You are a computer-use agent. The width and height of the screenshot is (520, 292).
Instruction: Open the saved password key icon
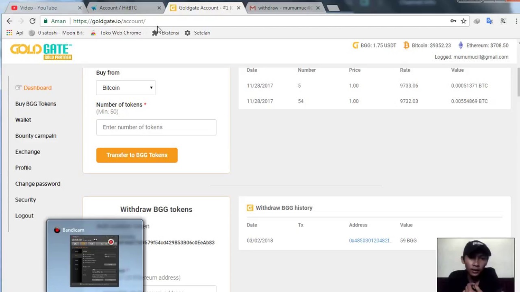pyautogui.click(x=453, y=21)
